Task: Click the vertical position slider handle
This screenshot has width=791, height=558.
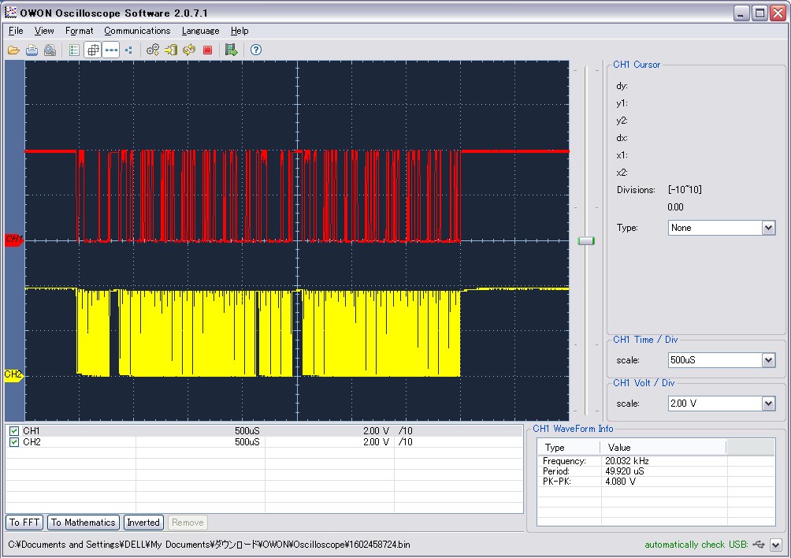Action: [x=585, y=240]
